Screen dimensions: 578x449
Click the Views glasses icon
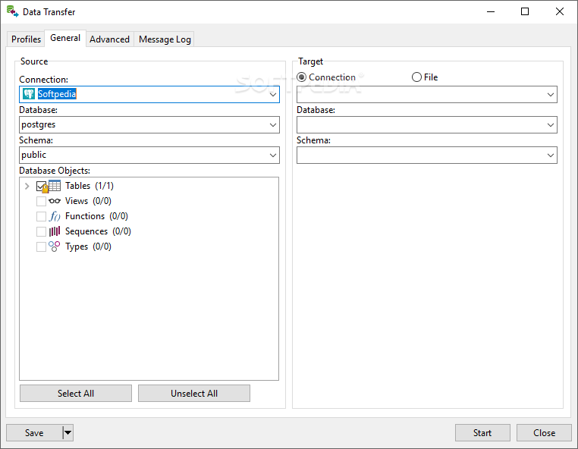pyautogui.click(x=55, y=201)
